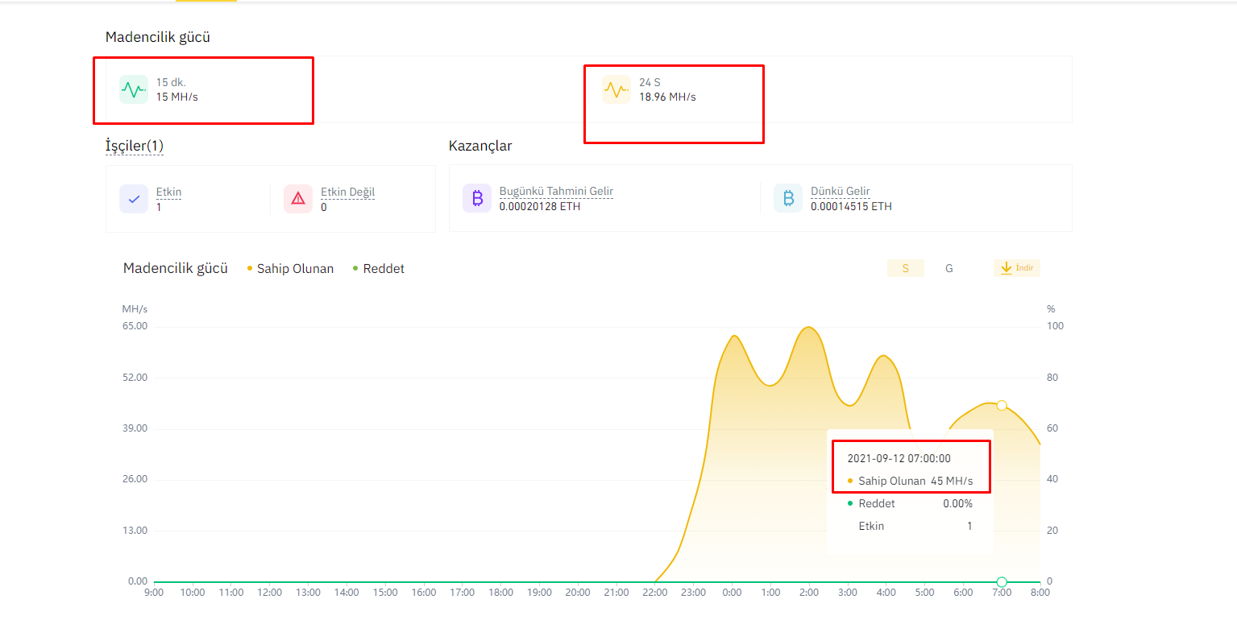The width and height of the screenshot is (1237, 620).
Task: Click the download arrow icon beside İndir
Action: (1006, 268)
